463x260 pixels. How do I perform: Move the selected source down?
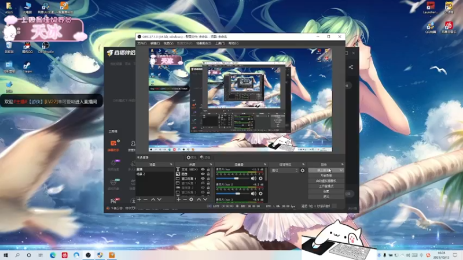point(205,199)
